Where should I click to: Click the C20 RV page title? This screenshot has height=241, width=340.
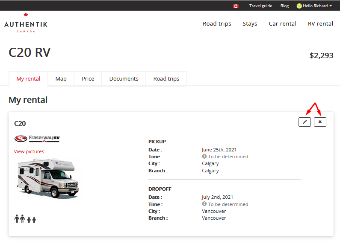click(30, 52)
